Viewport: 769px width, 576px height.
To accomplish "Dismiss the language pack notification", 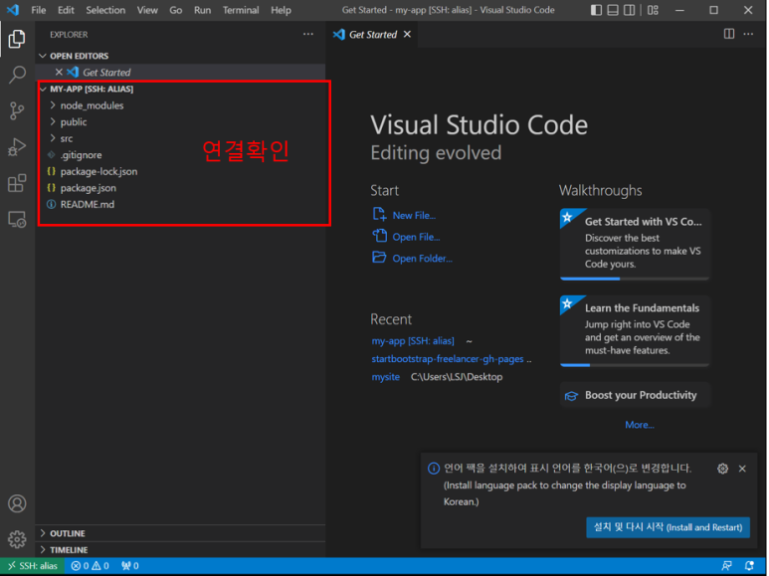I will coord(742,469).
